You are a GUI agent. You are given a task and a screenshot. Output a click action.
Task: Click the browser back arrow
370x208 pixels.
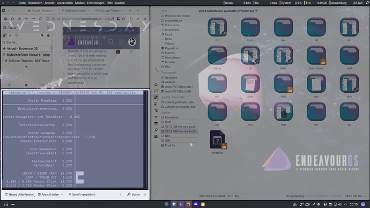pos(26,19)
